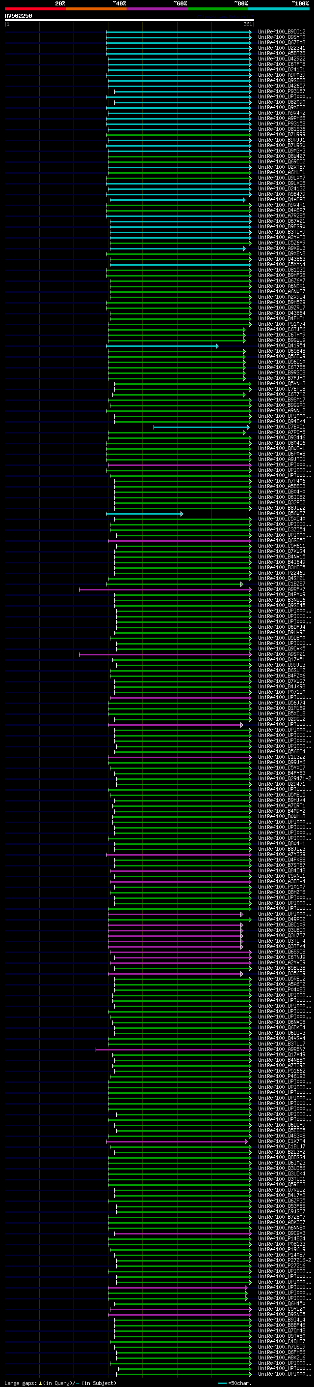The image size is (314, 1387).
Task: Select hit label UniRef100_Q4ABP8
Action: (282, 200)
